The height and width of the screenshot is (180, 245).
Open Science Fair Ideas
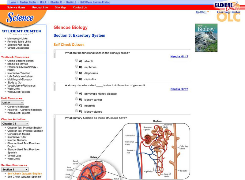18,45
